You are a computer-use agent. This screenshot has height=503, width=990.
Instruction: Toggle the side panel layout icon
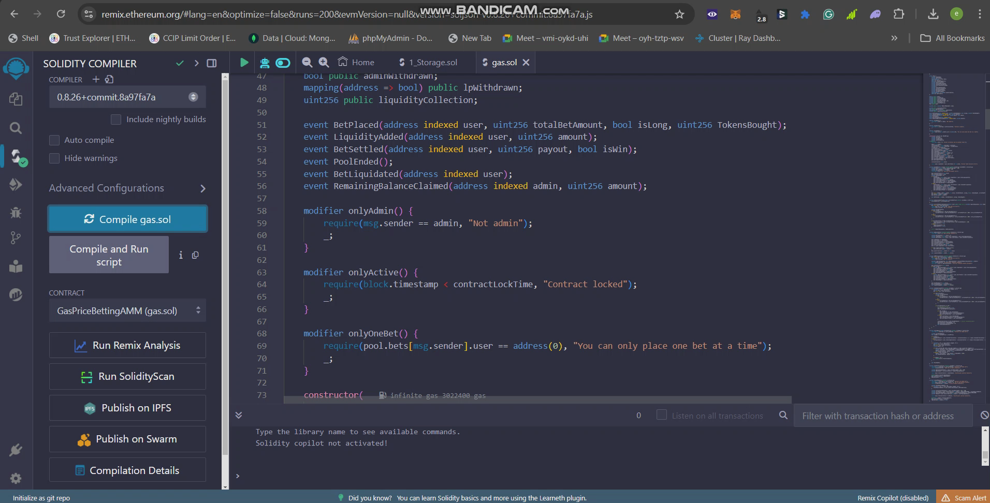coord(212,63)
